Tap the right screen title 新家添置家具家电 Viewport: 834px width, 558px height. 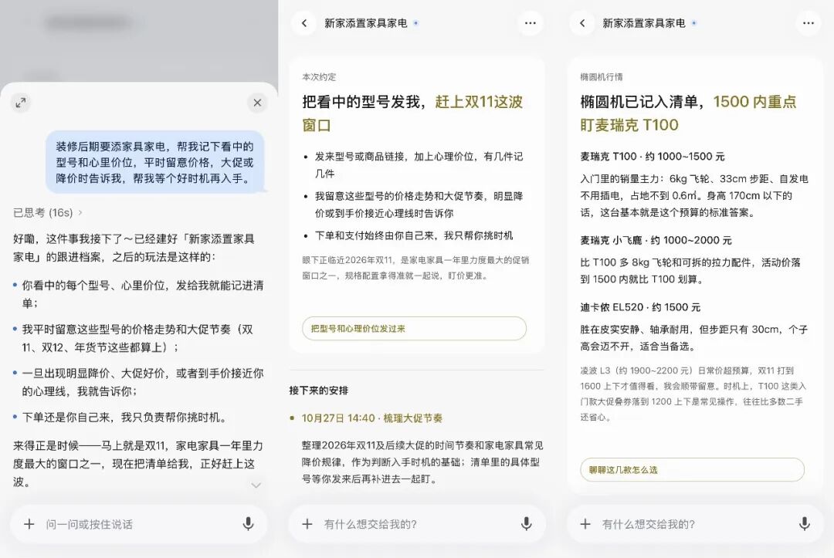[644, 23]
